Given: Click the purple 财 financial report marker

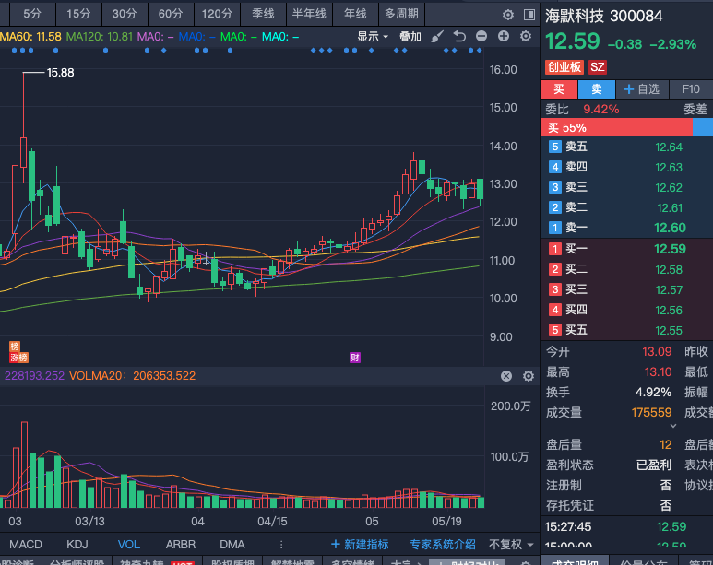Looking at the screenshot, I should [355, 358].
